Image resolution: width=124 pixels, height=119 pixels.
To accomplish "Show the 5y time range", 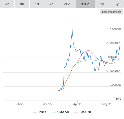I will pos(116,4).
